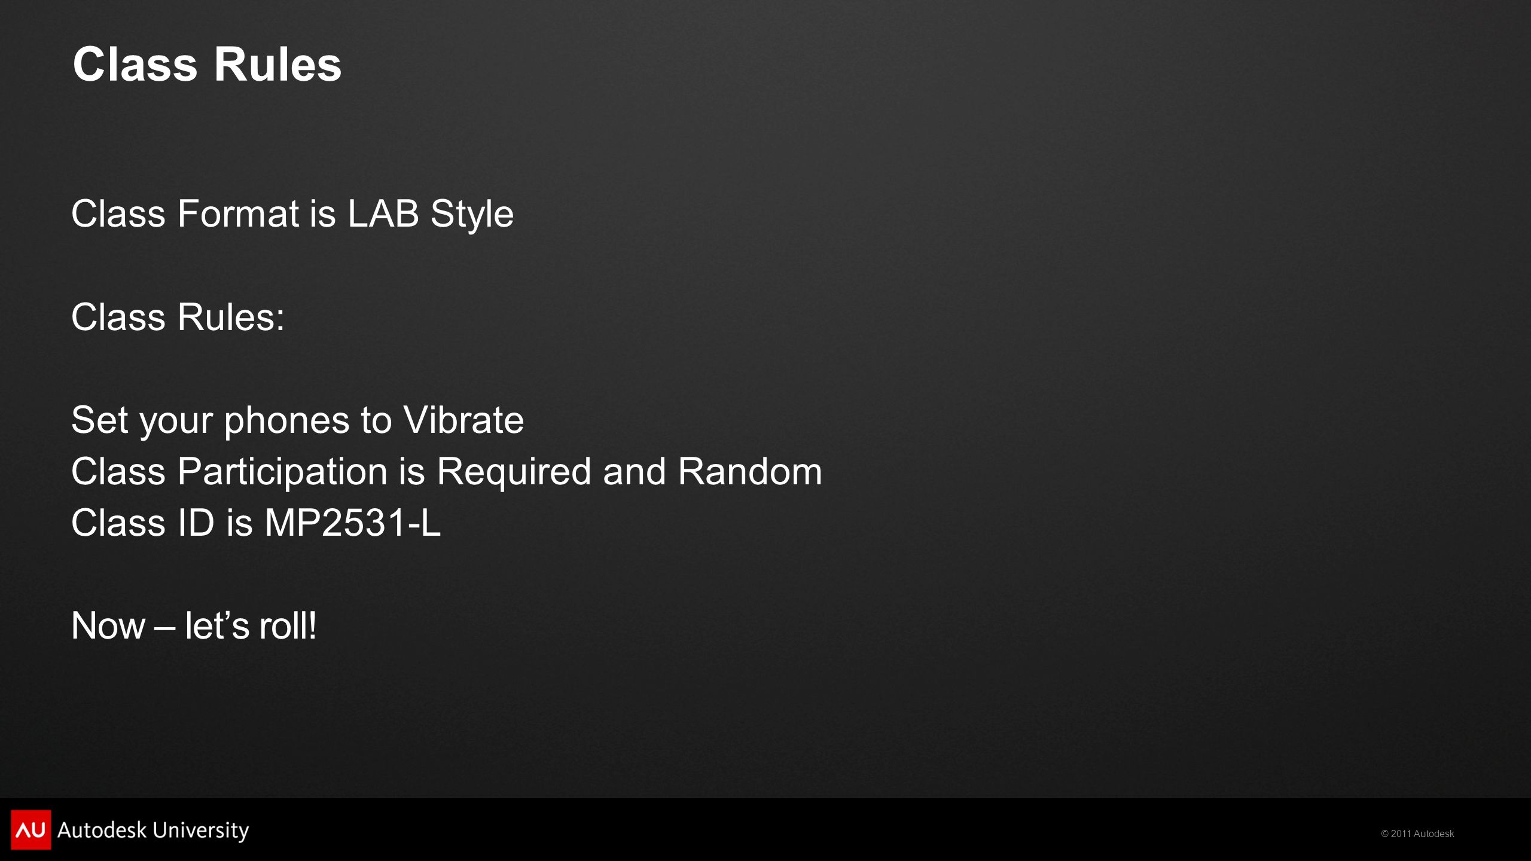The height and width of the screenshot is (861, 1531).
Task: Click the word 'Style' in the first line
Action: click(472, 215)
